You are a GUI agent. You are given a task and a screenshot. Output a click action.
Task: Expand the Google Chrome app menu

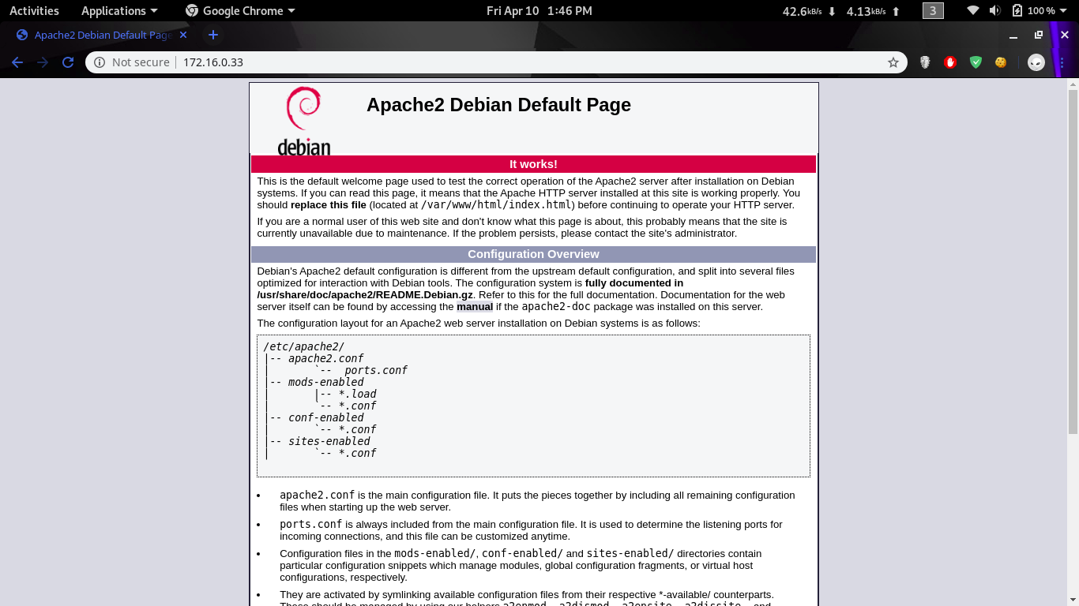(x=240, y=11)
